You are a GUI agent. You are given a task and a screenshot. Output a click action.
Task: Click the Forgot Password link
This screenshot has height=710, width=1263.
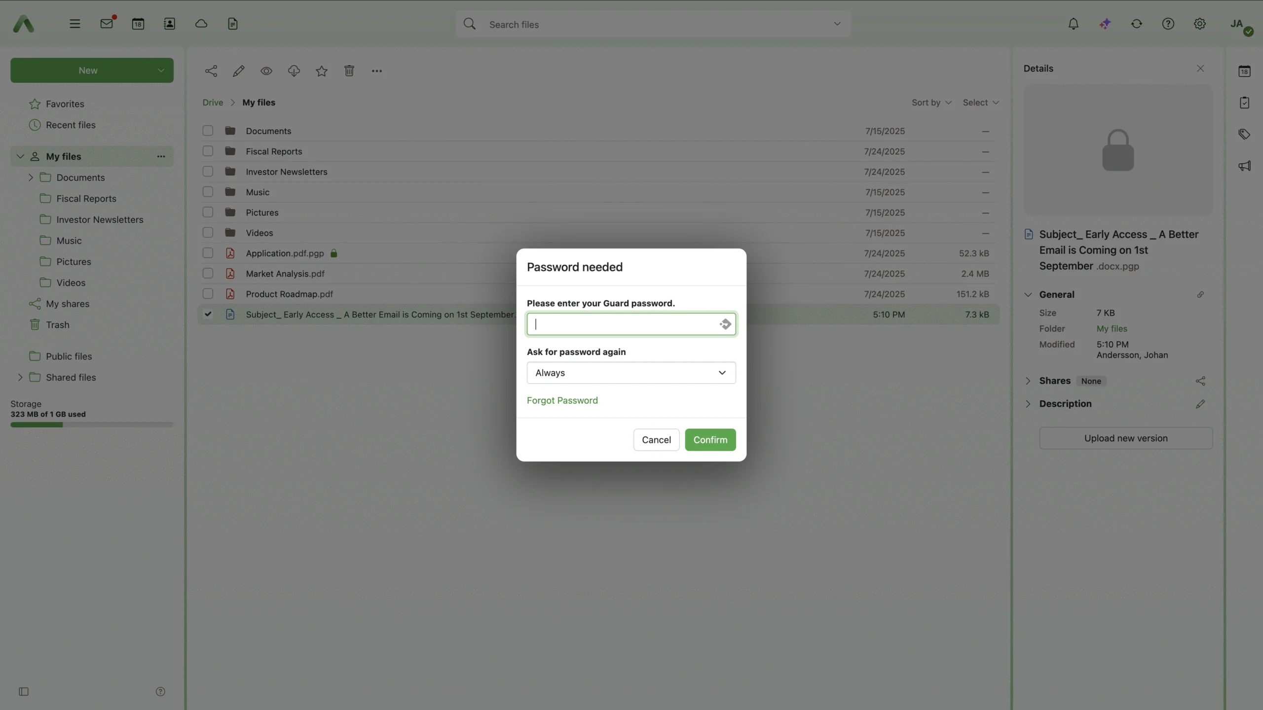click(x=562, y=400)
